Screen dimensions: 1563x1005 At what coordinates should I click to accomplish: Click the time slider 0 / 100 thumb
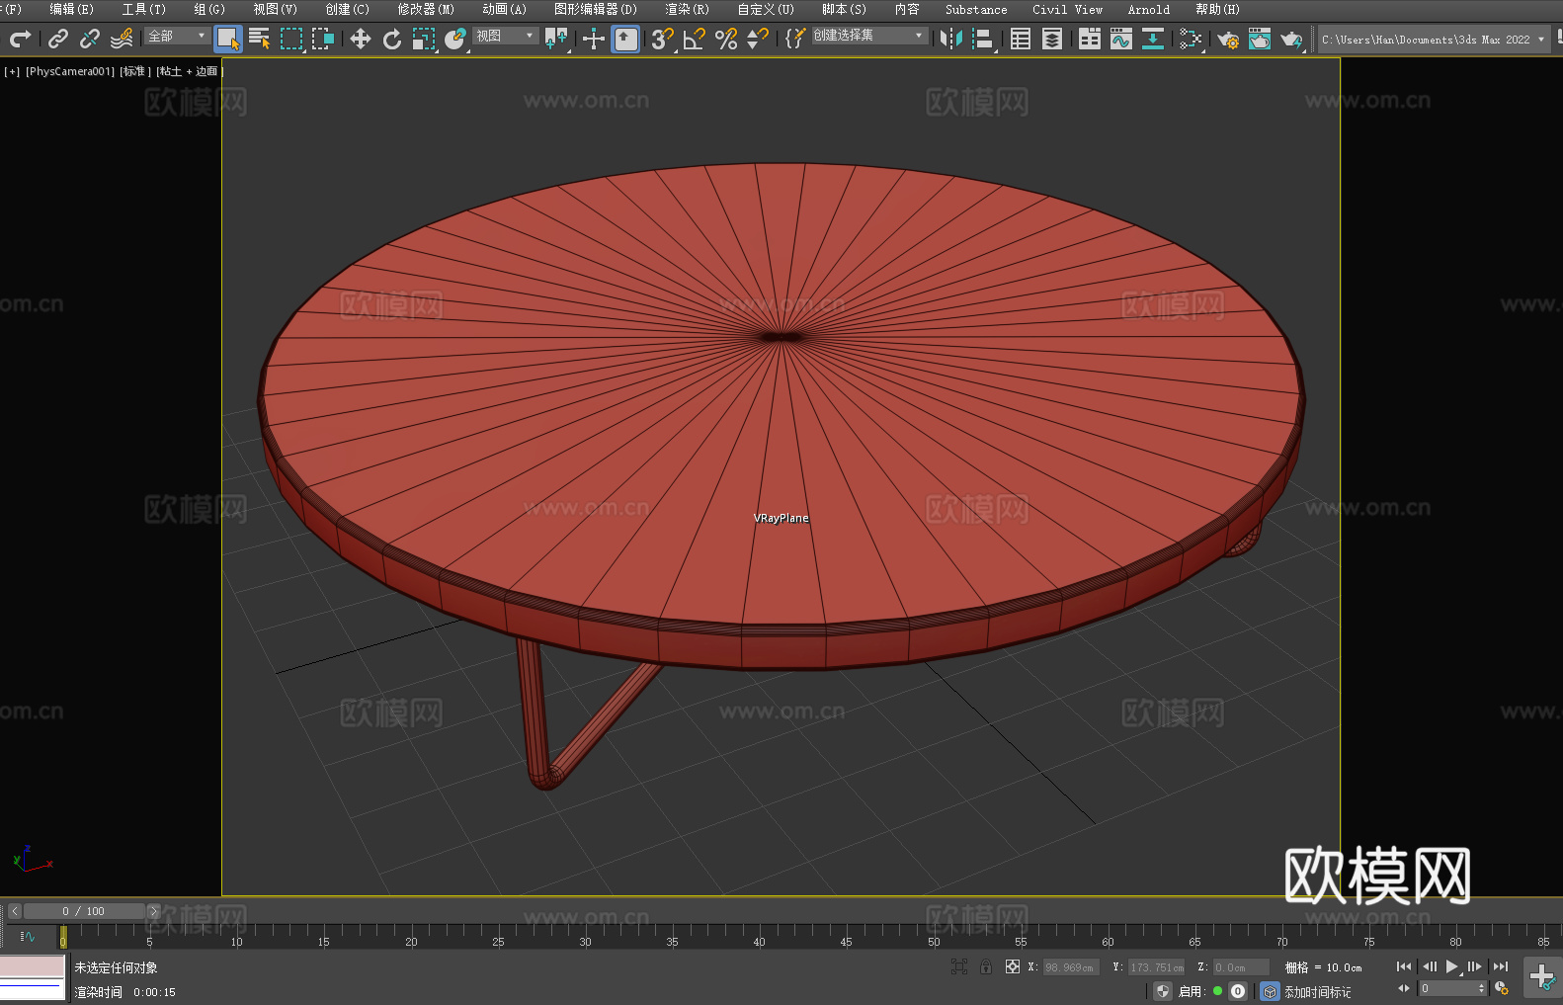[x=84, y=911]
